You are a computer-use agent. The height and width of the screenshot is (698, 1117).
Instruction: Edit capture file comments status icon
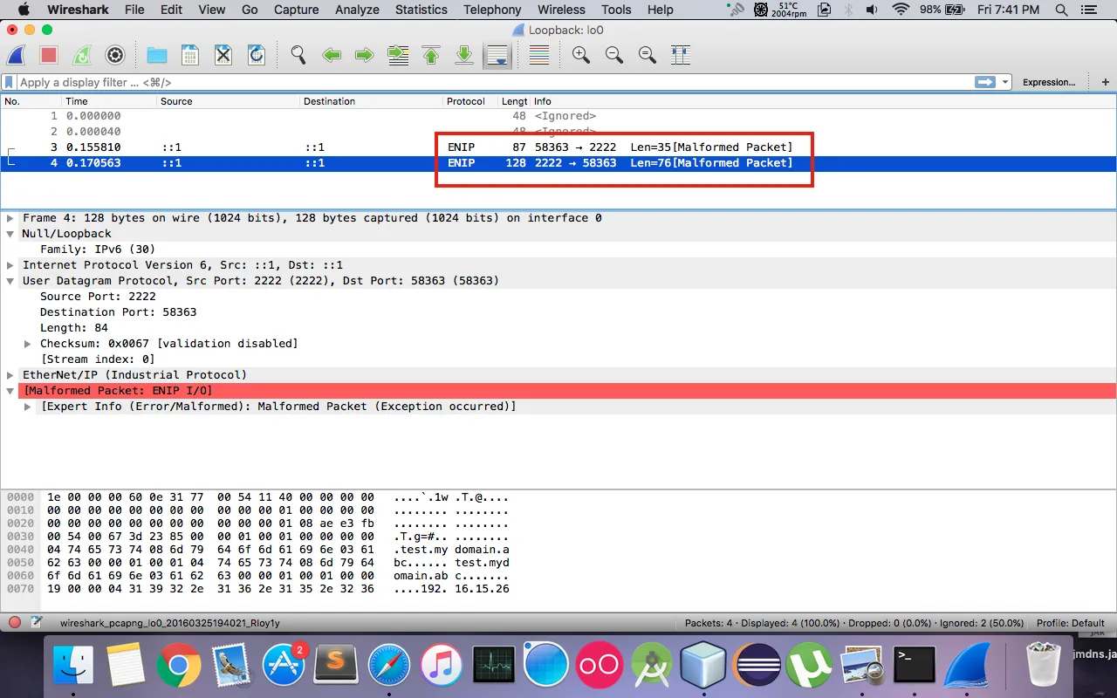(x=37, y=623)
